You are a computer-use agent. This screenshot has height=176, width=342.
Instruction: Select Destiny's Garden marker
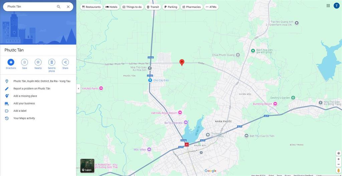(293, 98)
